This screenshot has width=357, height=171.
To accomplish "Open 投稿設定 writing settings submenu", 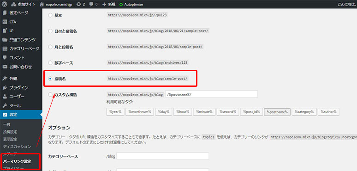I will point(10,132).
